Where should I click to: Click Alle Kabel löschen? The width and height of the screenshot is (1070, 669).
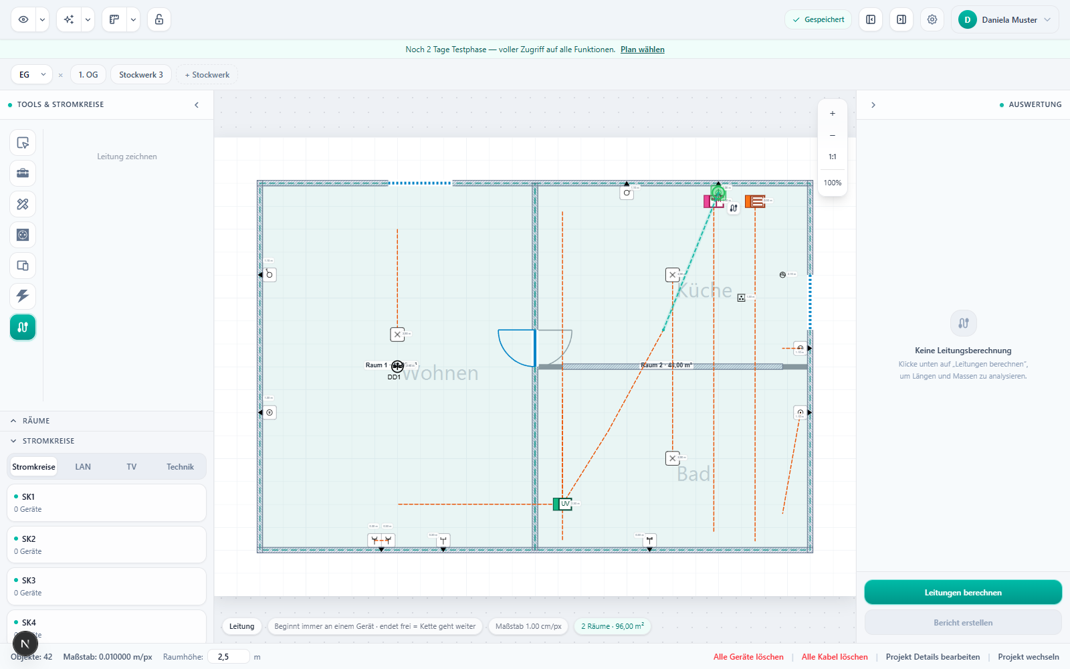835,657
